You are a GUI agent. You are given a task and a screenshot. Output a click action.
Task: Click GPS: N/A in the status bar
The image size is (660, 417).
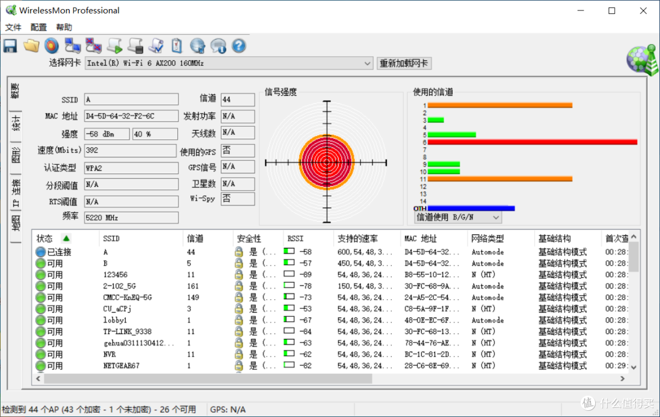tap(228, 410)
